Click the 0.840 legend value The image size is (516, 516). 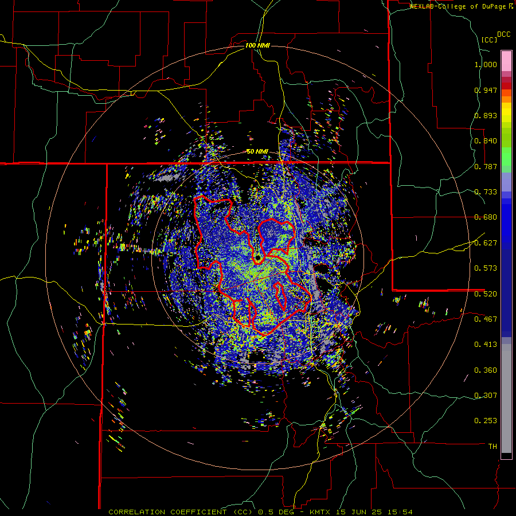click(x=486, y=141)
